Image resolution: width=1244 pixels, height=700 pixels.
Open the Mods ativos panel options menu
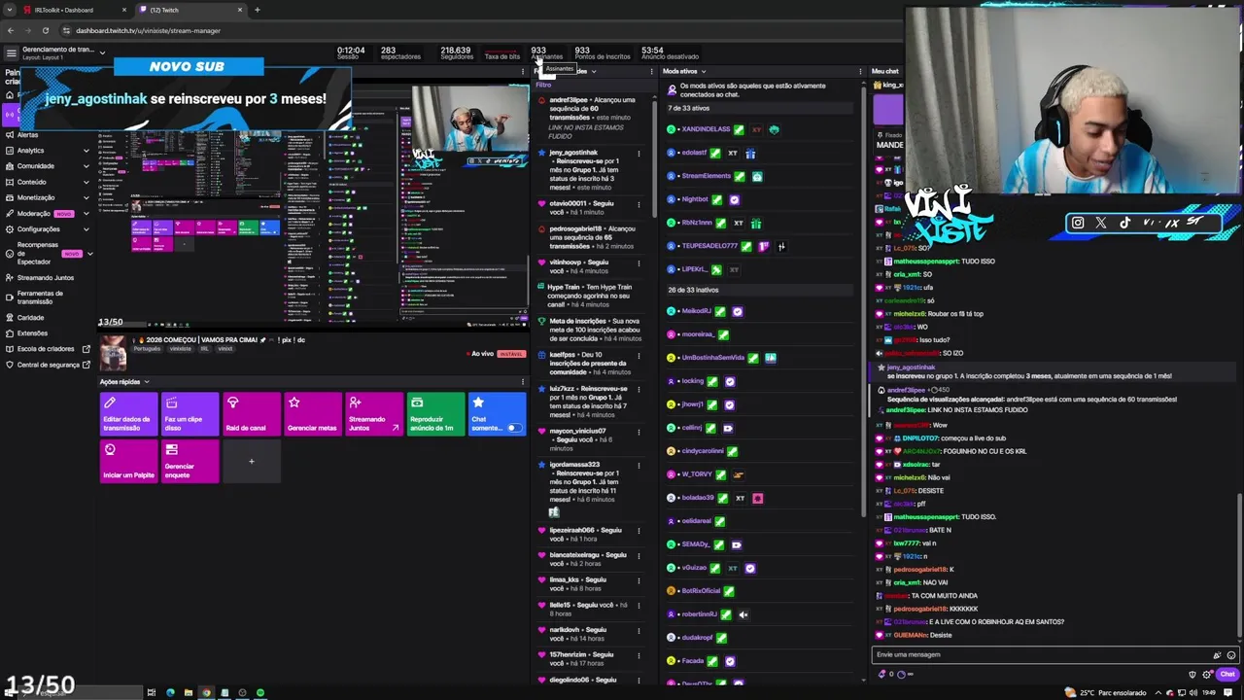(860, 71)
